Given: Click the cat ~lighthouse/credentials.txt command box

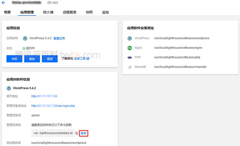Looking at the screenshot, I should coord(53,133).
